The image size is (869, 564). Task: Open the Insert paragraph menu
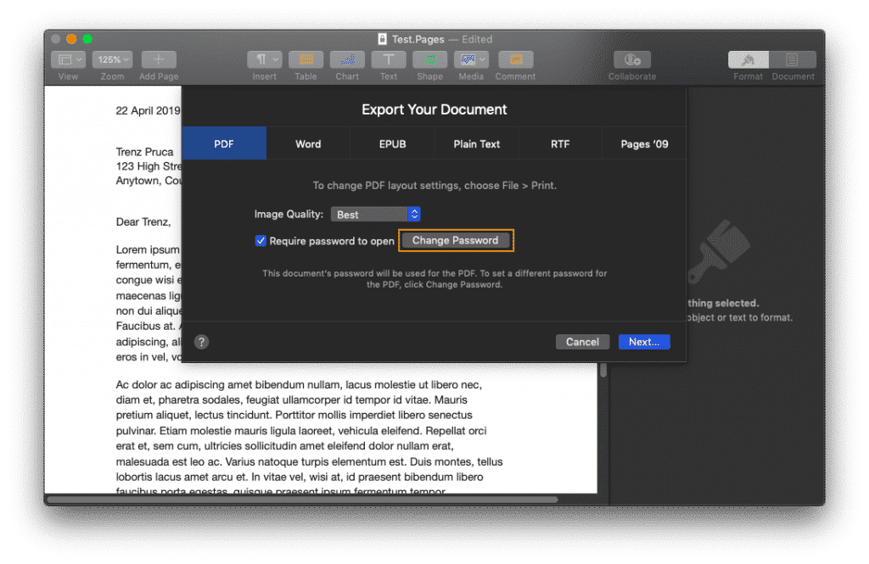265,59
